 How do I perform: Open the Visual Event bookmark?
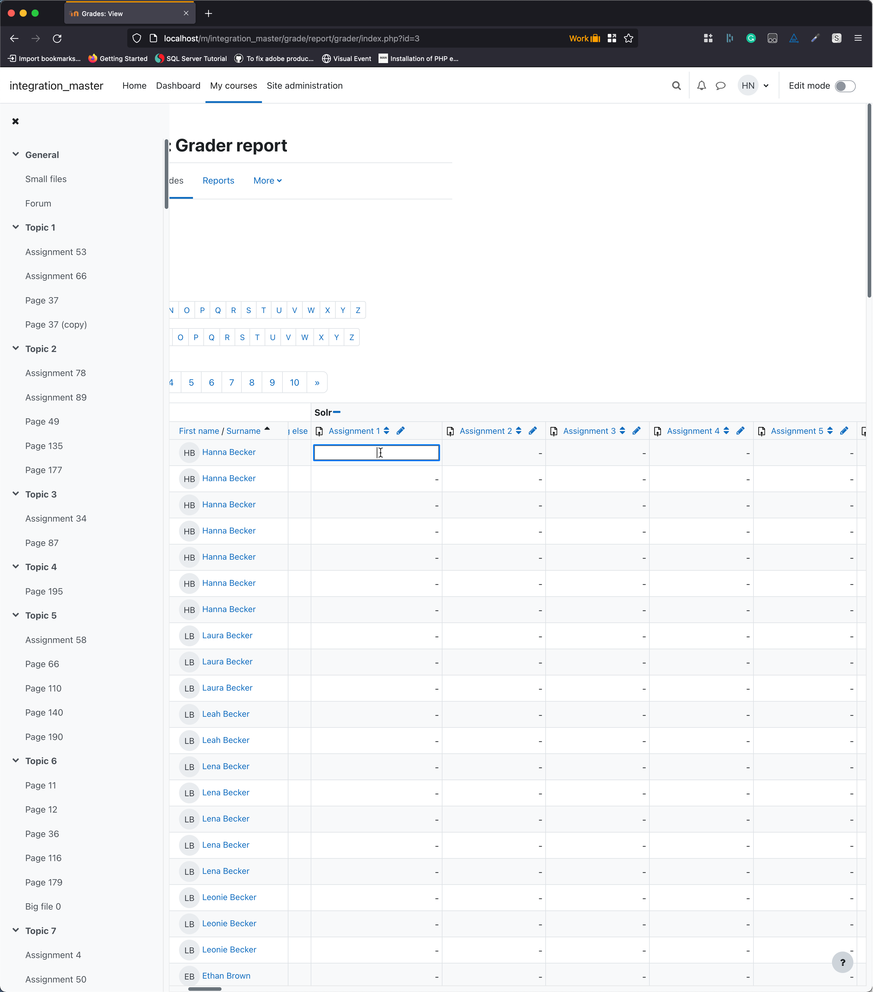click(346, 58)
